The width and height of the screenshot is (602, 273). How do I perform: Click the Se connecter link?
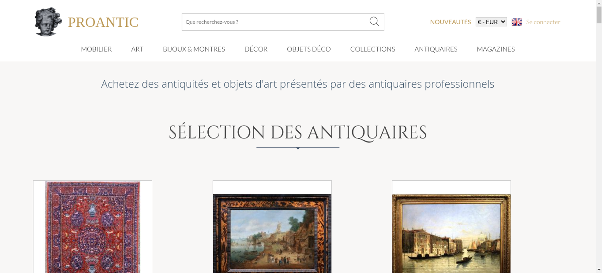(543, 22)
